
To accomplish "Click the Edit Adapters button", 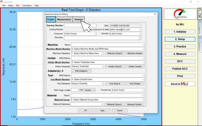I will (81, 71).
